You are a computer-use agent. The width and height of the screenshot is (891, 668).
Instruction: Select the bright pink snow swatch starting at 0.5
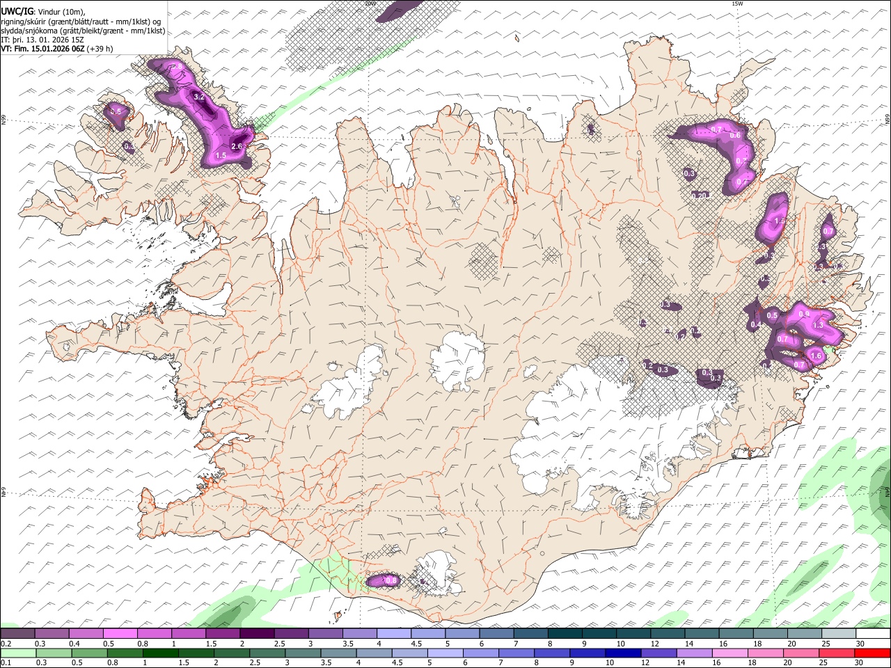(x=120, y=633)
